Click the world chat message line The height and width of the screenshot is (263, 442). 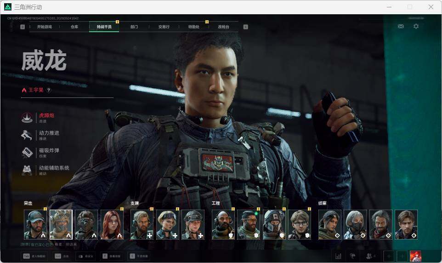(x=49, y=244)
